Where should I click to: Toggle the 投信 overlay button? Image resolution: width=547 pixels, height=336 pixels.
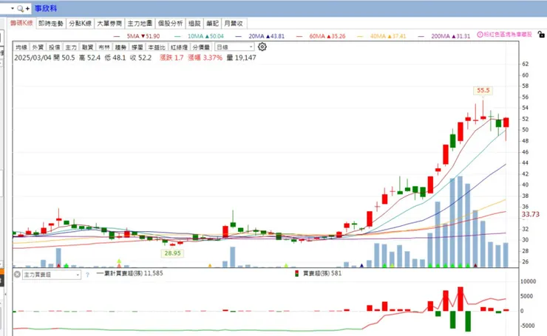55,47
